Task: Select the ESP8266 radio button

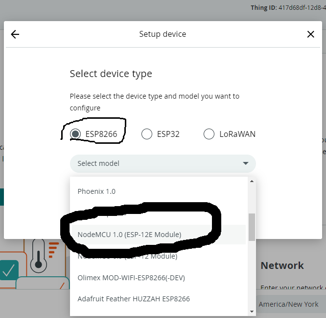Action: click(75, 134)
